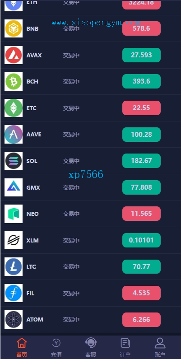Switch to the 订单 orders tab
The width and height of the screenshot is (181, 359).
(x=125, y=348)
